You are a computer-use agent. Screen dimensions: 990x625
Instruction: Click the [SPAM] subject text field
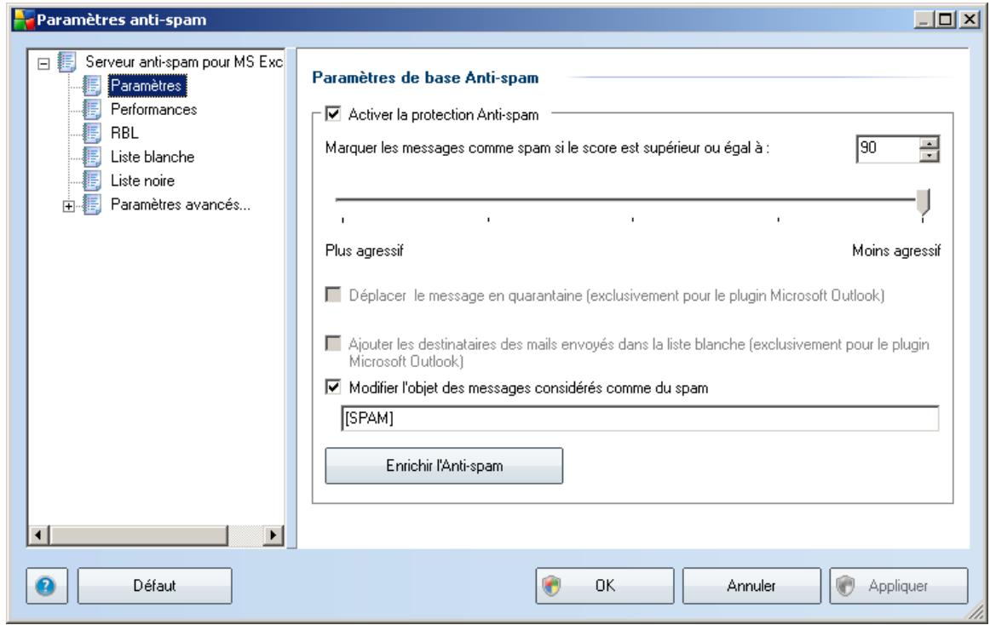(640, 418)
